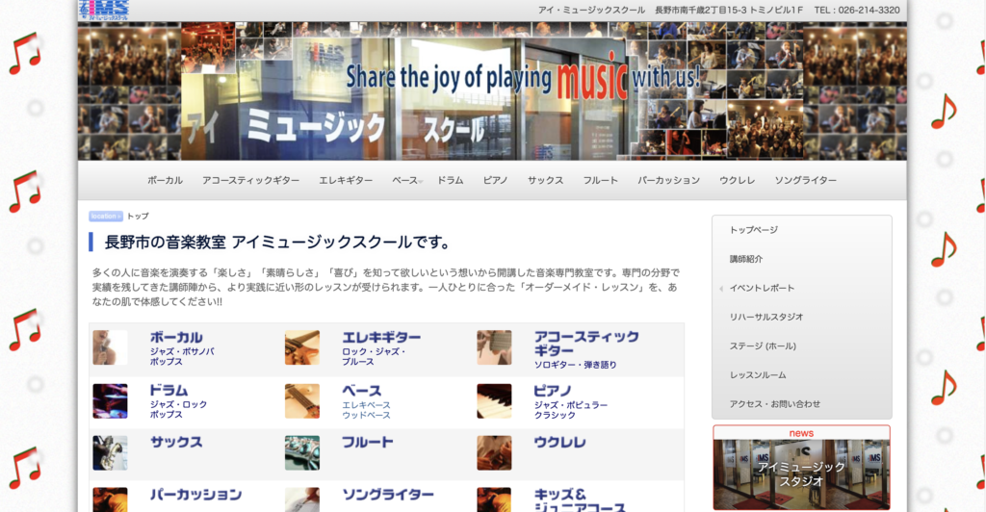Open レッスンルーム in the sidebar

pos(757,375)
